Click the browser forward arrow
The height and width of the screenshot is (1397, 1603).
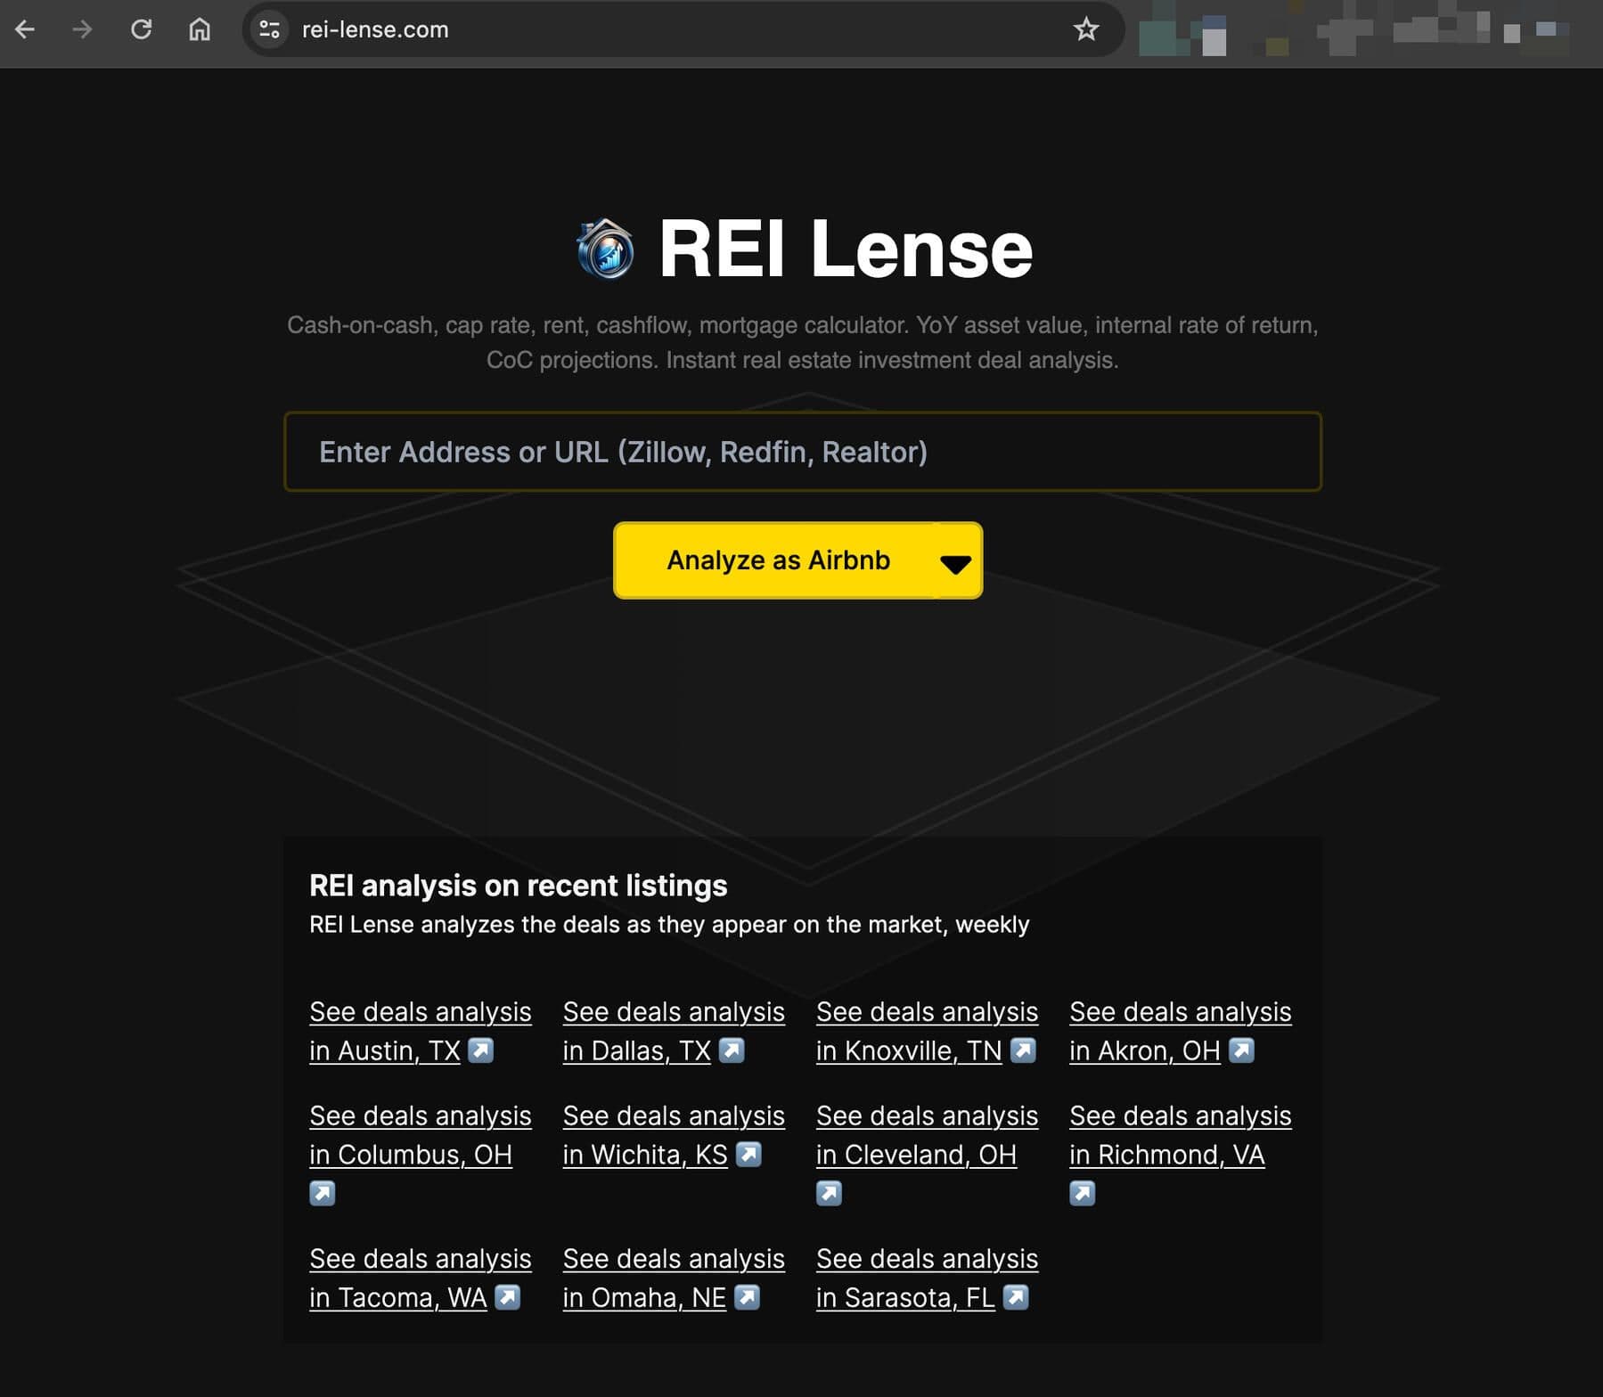82,29
